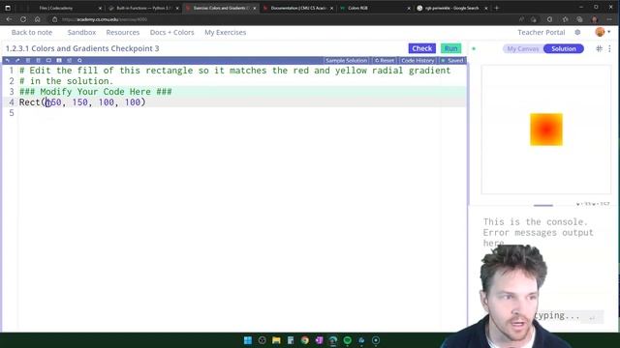Reload the page with refresh icon
Screen dimensions: 620x348
[x=23, y=19]
